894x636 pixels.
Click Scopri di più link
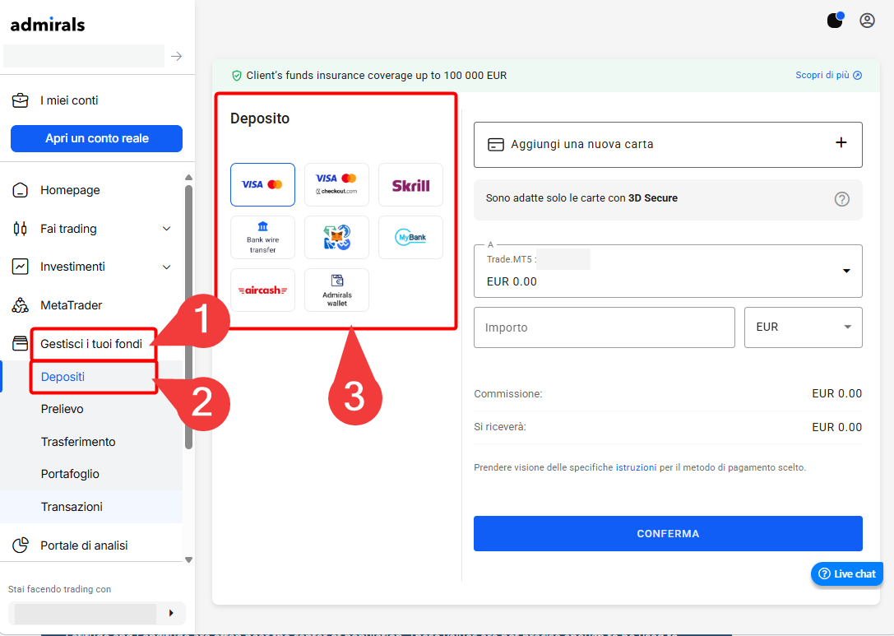coord(828,76)
